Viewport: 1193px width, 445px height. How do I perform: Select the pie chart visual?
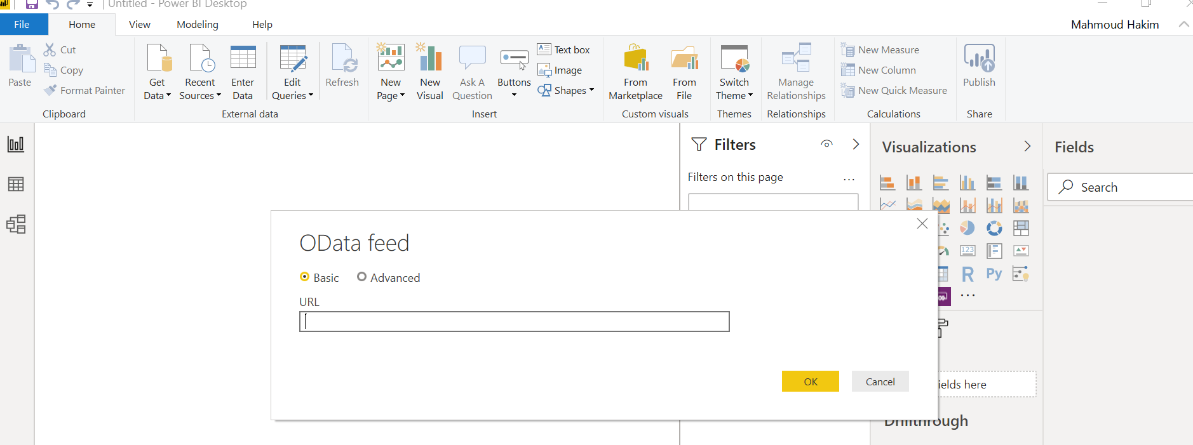[967, 228]
